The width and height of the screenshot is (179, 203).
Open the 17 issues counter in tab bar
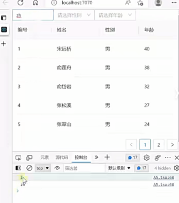tap(132, 158)
